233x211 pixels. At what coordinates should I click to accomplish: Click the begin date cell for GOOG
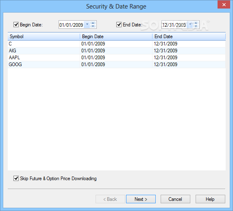116,65
